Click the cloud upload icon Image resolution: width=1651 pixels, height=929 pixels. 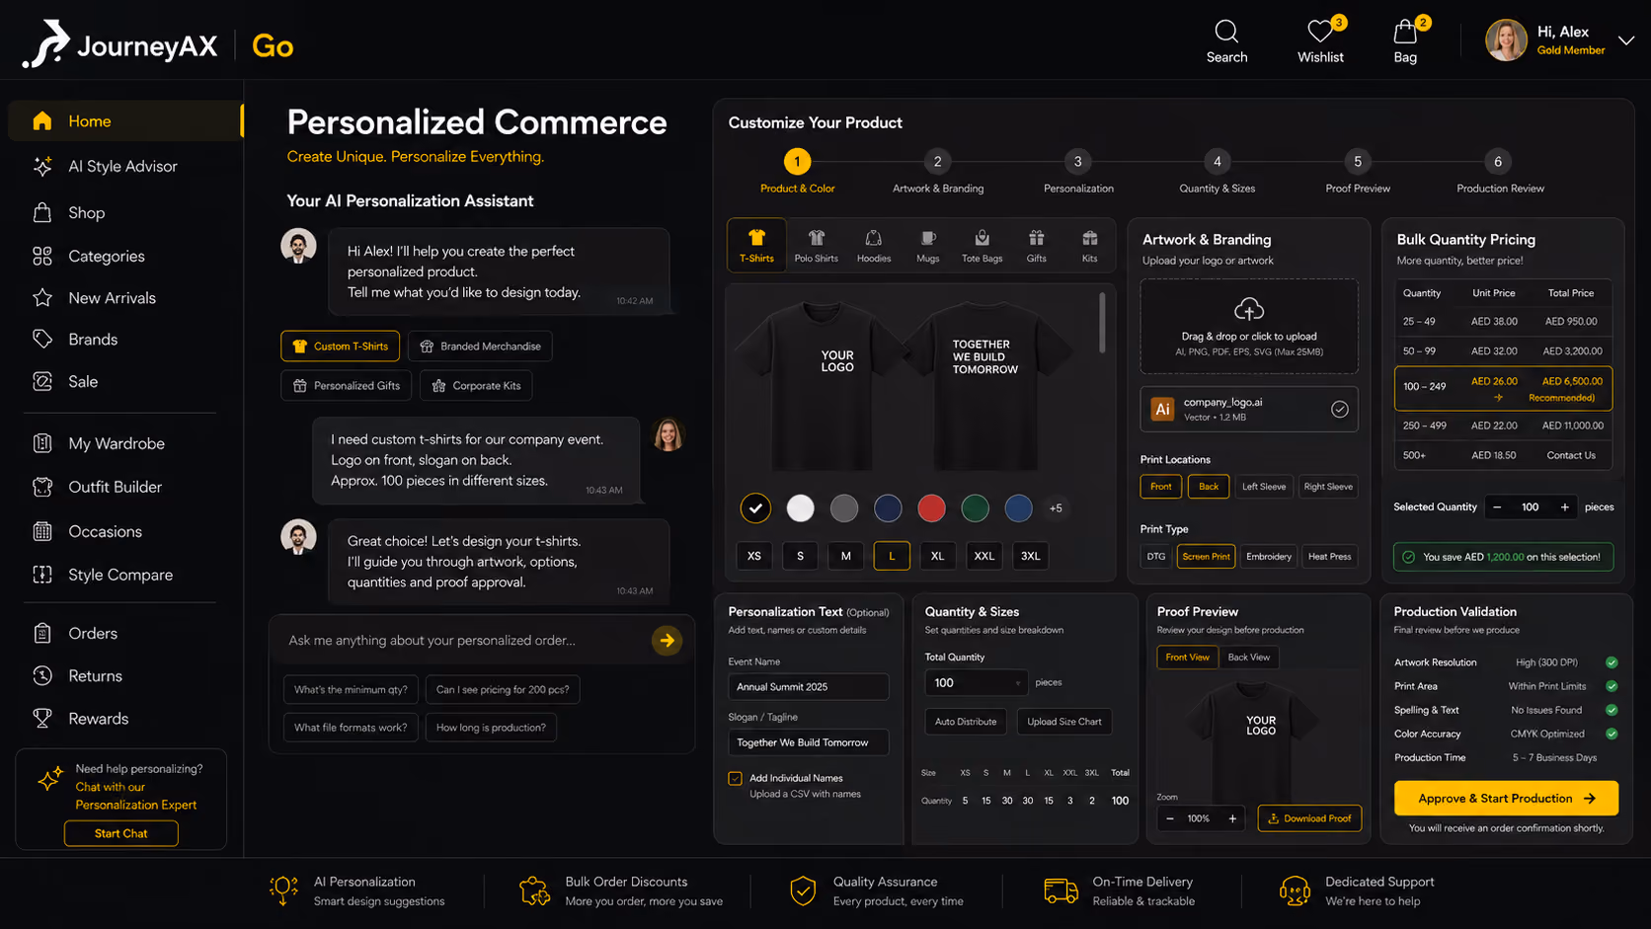[1249, 309]
